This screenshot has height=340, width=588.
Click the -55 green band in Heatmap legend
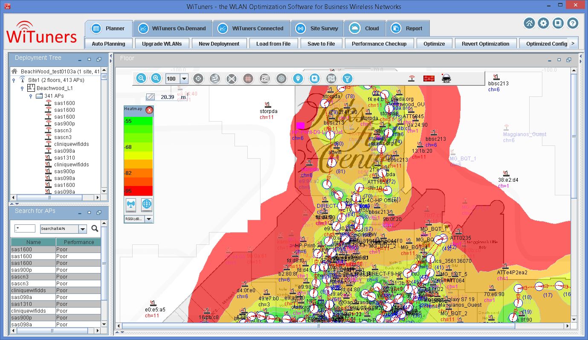[138, 121]
